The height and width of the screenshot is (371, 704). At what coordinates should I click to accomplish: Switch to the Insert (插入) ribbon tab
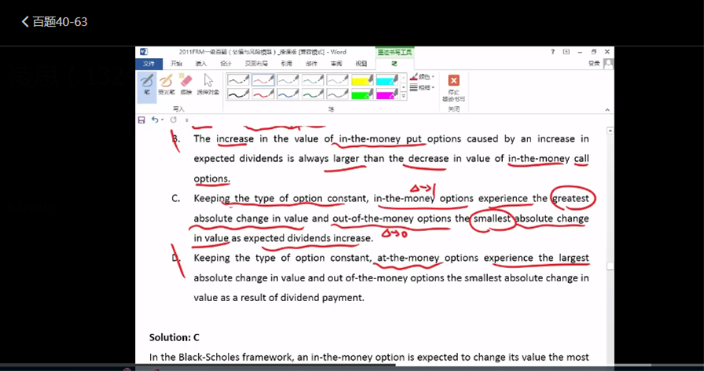(x=201, y=64)
